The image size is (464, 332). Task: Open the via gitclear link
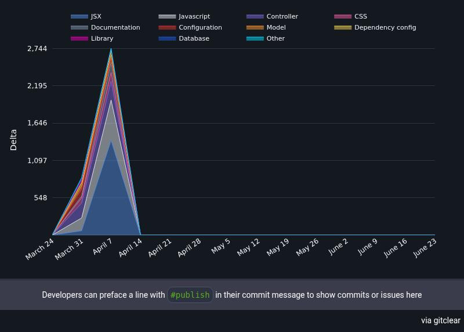(440, 320)
